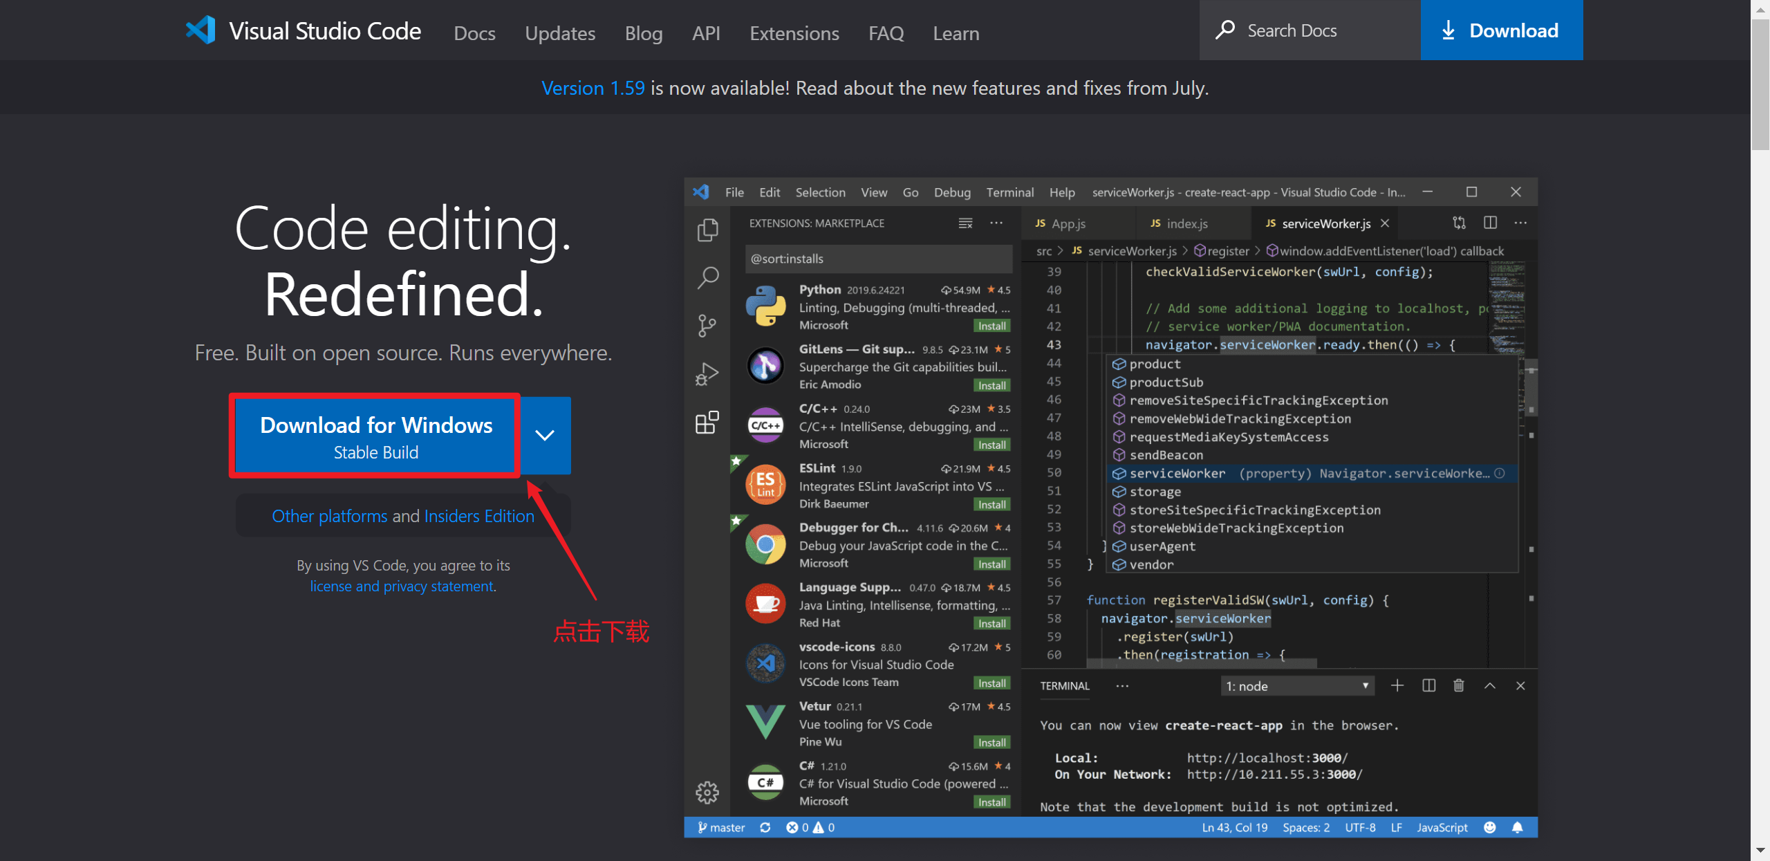The image size is (1770, 861).
Task: Open the Source Control branch icon
Action: [707, 325]
